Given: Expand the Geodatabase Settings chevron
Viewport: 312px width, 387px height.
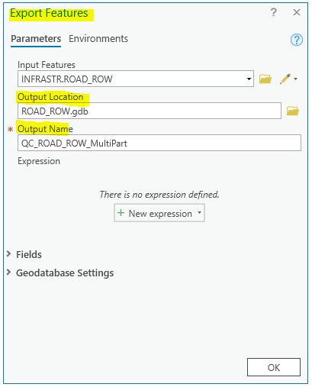Looking at the screenshot, I should click(x=8, y=273).
